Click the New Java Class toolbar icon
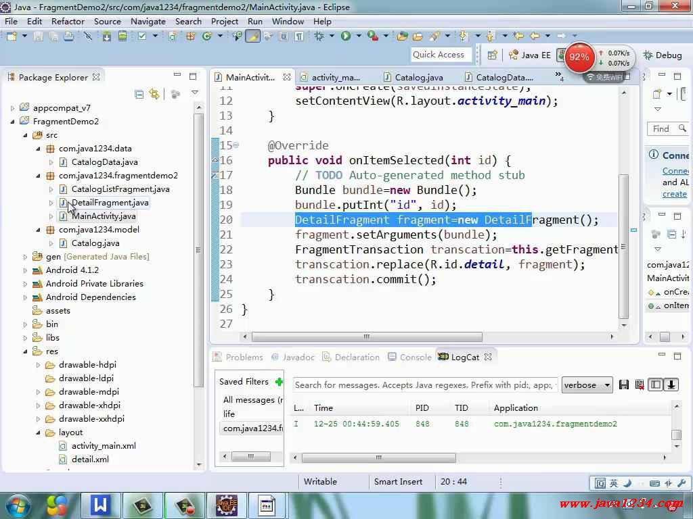The width and height of the screenshot is (693, 519). [x=207, y=36]
